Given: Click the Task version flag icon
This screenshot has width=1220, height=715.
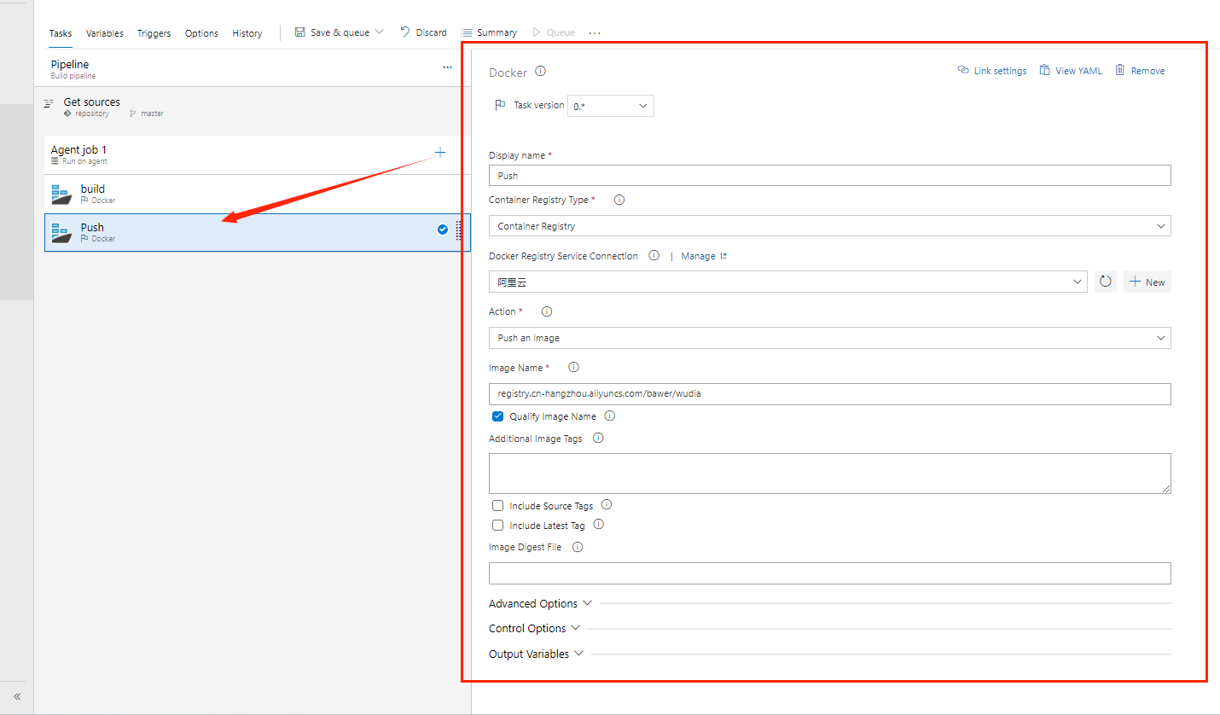Looking at the screenshot, I should [500, 105].
